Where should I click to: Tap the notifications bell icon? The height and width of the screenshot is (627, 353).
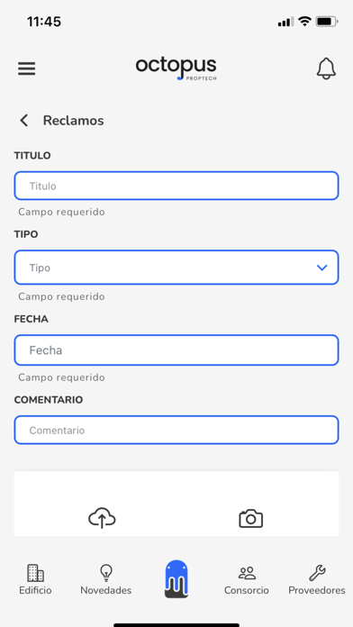click(x=326, y=68)
